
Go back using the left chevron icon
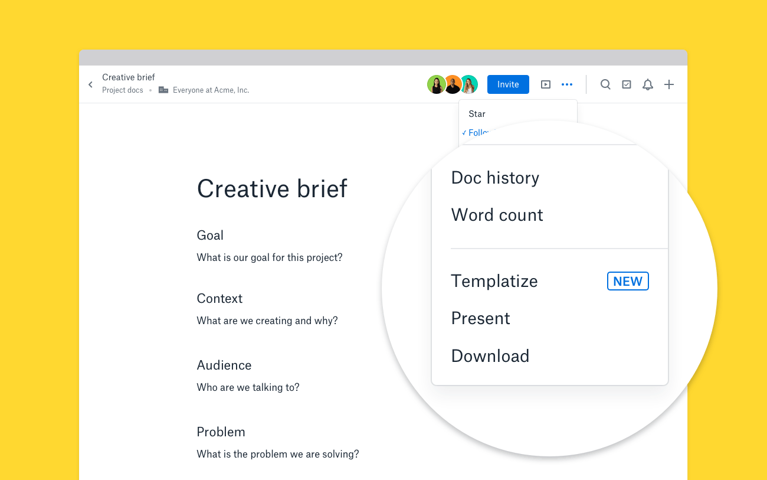point(90,84)
